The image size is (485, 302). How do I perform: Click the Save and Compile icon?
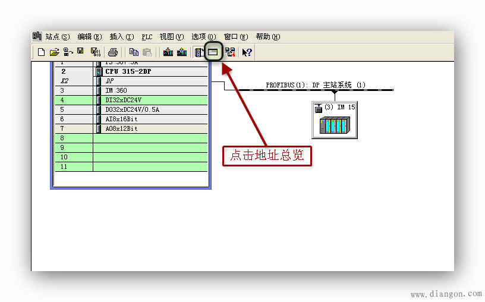(x=95, y=52)
